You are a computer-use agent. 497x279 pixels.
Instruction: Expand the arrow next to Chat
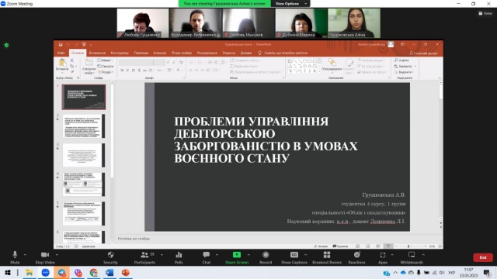[217, 255]
